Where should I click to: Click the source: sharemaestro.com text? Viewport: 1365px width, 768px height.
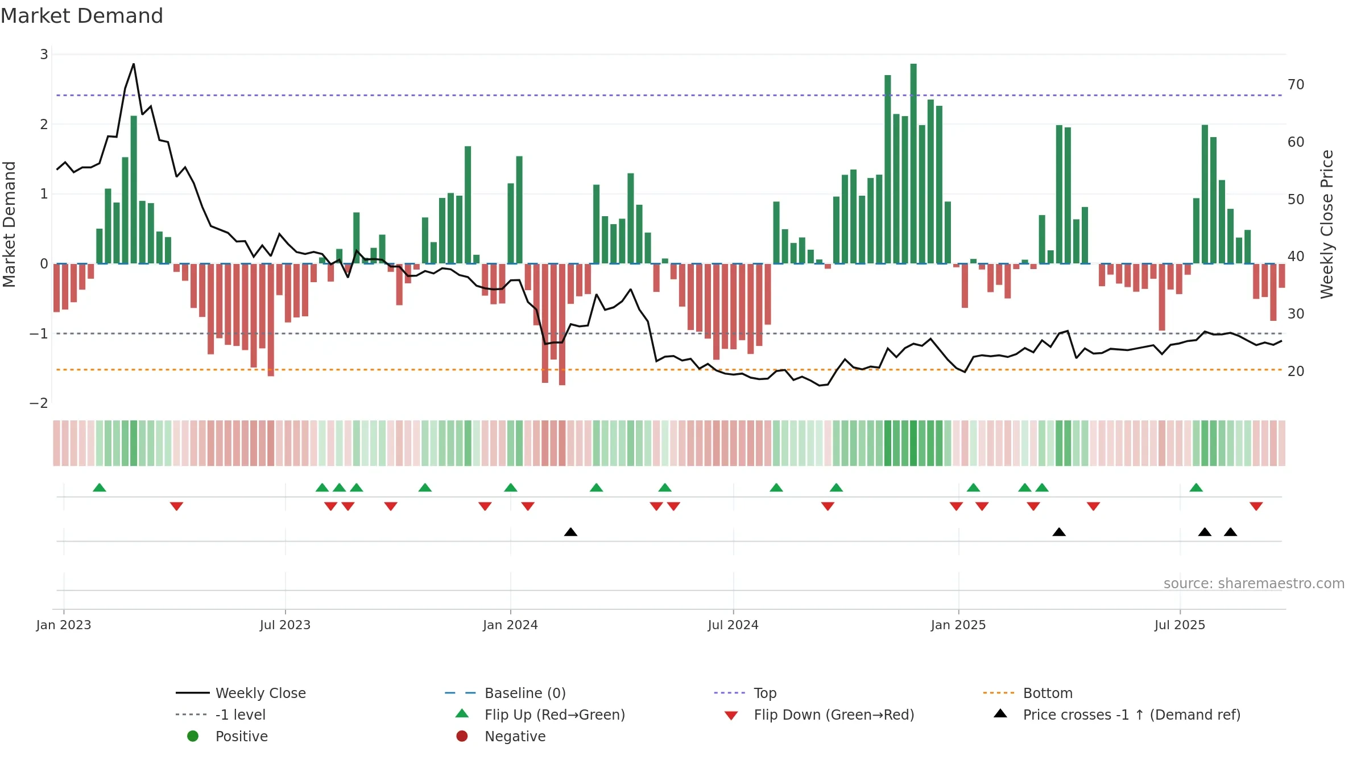tap(1254, 583)
